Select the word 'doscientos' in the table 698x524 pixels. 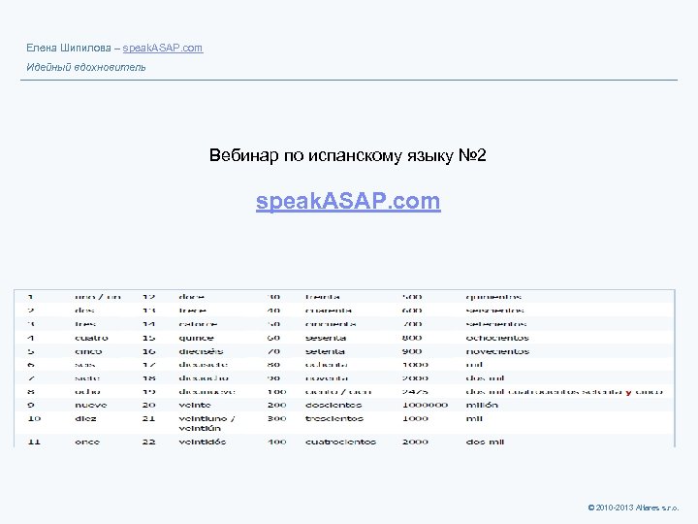(x=333, y=405)
